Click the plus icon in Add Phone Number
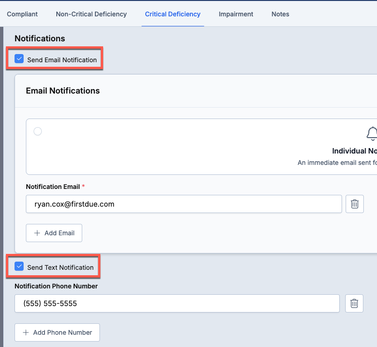This screenshot has width=377, height=347. click(x=26, y=332)
